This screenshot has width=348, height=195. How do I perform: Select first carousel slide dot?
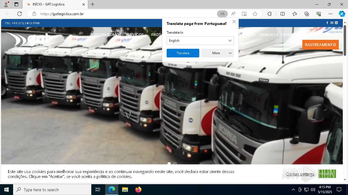tap(169, 164)
